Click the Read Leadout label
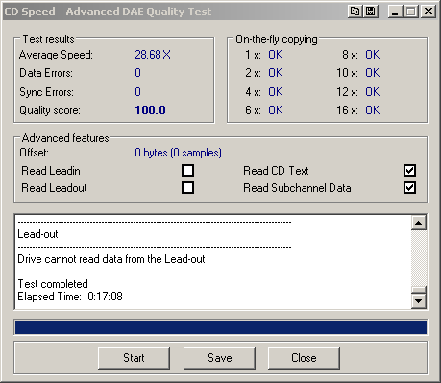The width and height of the screenshot is (441, 383). coord(54,188)
